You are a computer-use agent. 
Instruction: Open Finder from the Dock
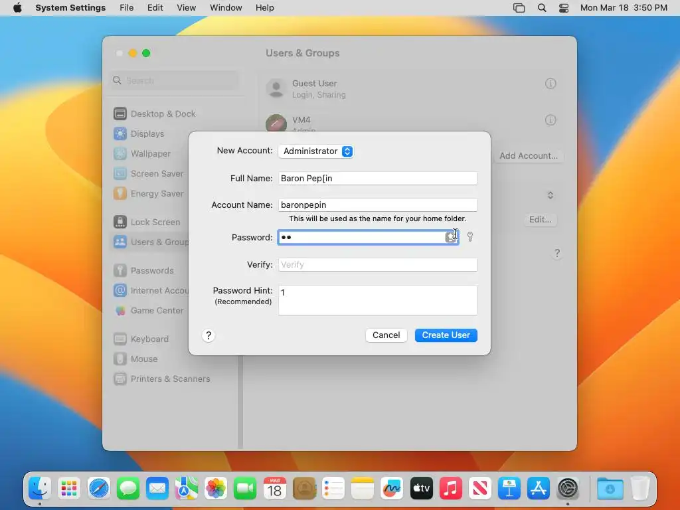tap(40, 489)
